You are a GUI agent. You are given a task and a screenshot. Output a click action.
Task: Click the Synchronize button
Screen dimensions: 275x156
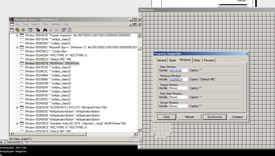214,117
